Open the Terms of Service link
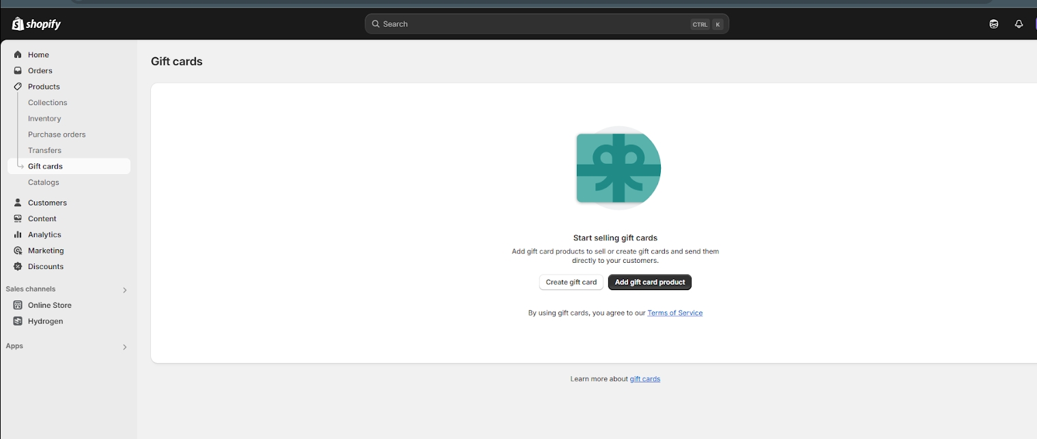Viewport: 1037px width, 439px height. pyautogui.click(x=674, y=313)
